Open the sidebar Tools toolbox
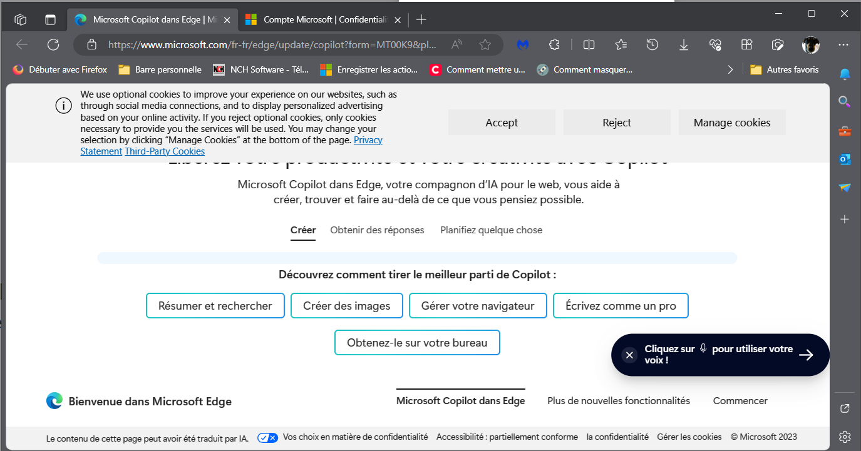This screenshot has width=861, height=451. click(845, 131)
